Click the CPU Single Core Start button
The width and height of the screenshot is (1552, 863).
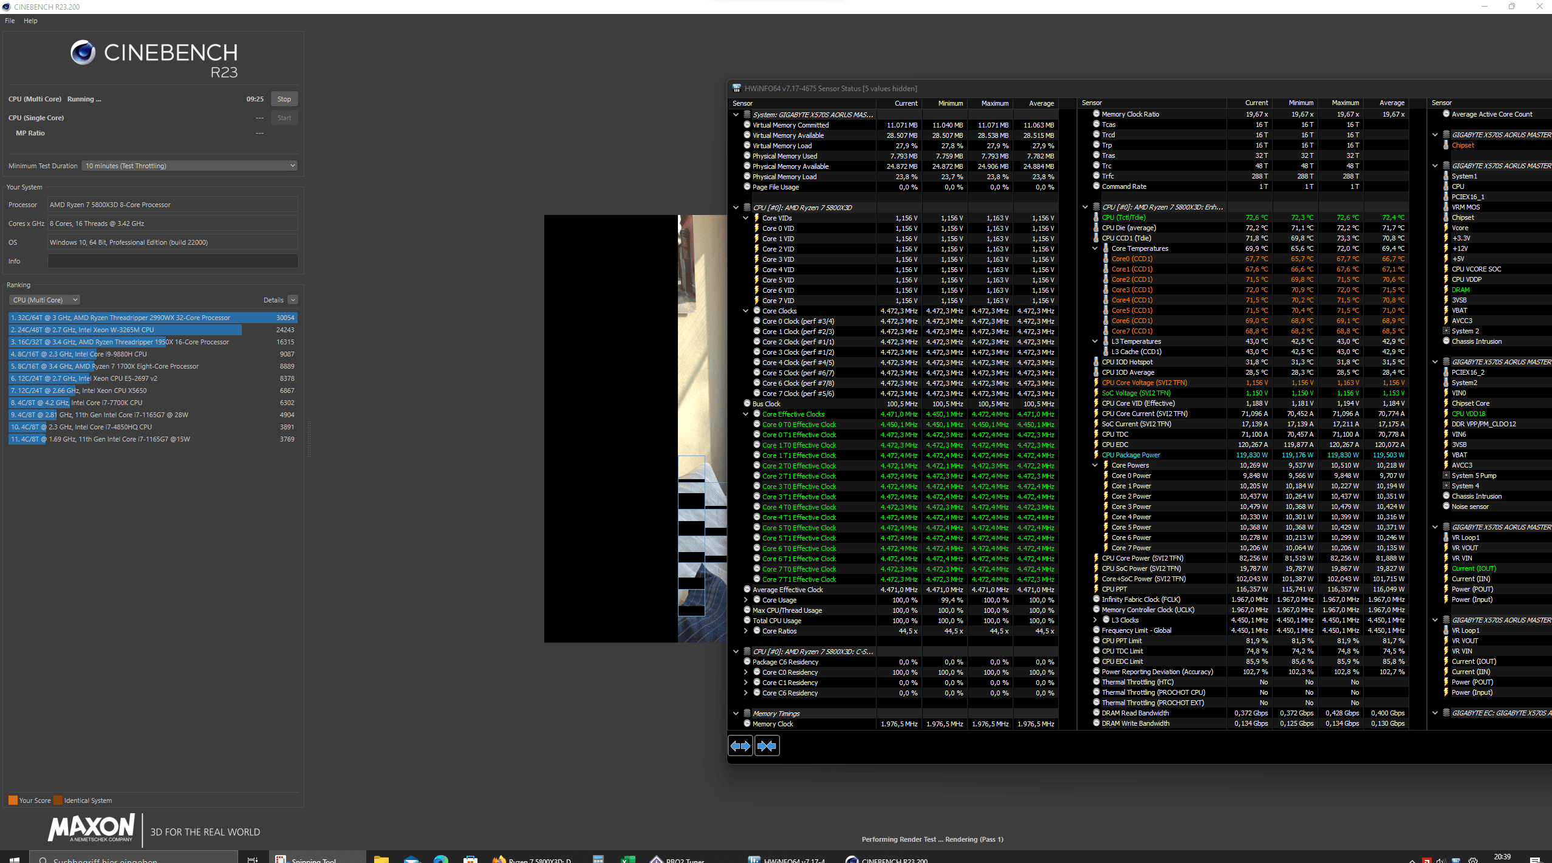tap(284, 118)
